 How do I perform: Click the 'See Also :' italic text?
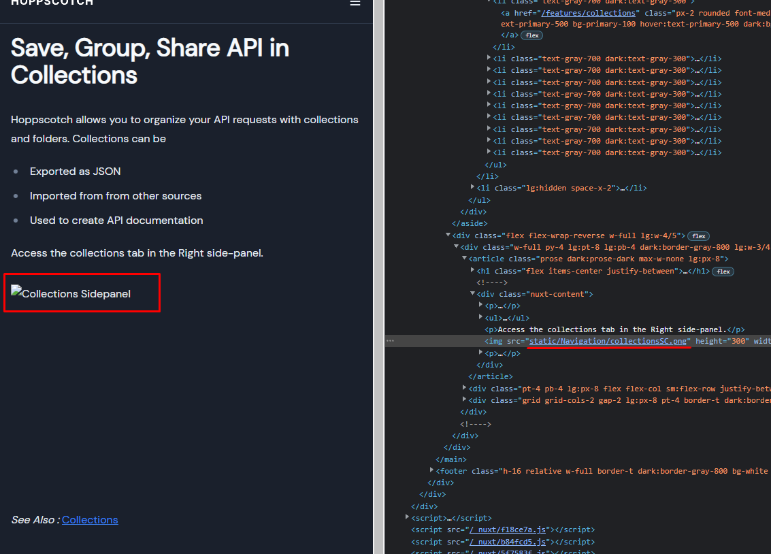coord(35,519)
